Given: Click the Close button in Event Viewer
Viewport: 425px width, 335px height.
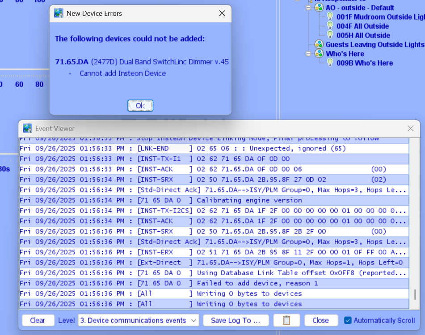Looking at the screenshot, I should (321, 320).
